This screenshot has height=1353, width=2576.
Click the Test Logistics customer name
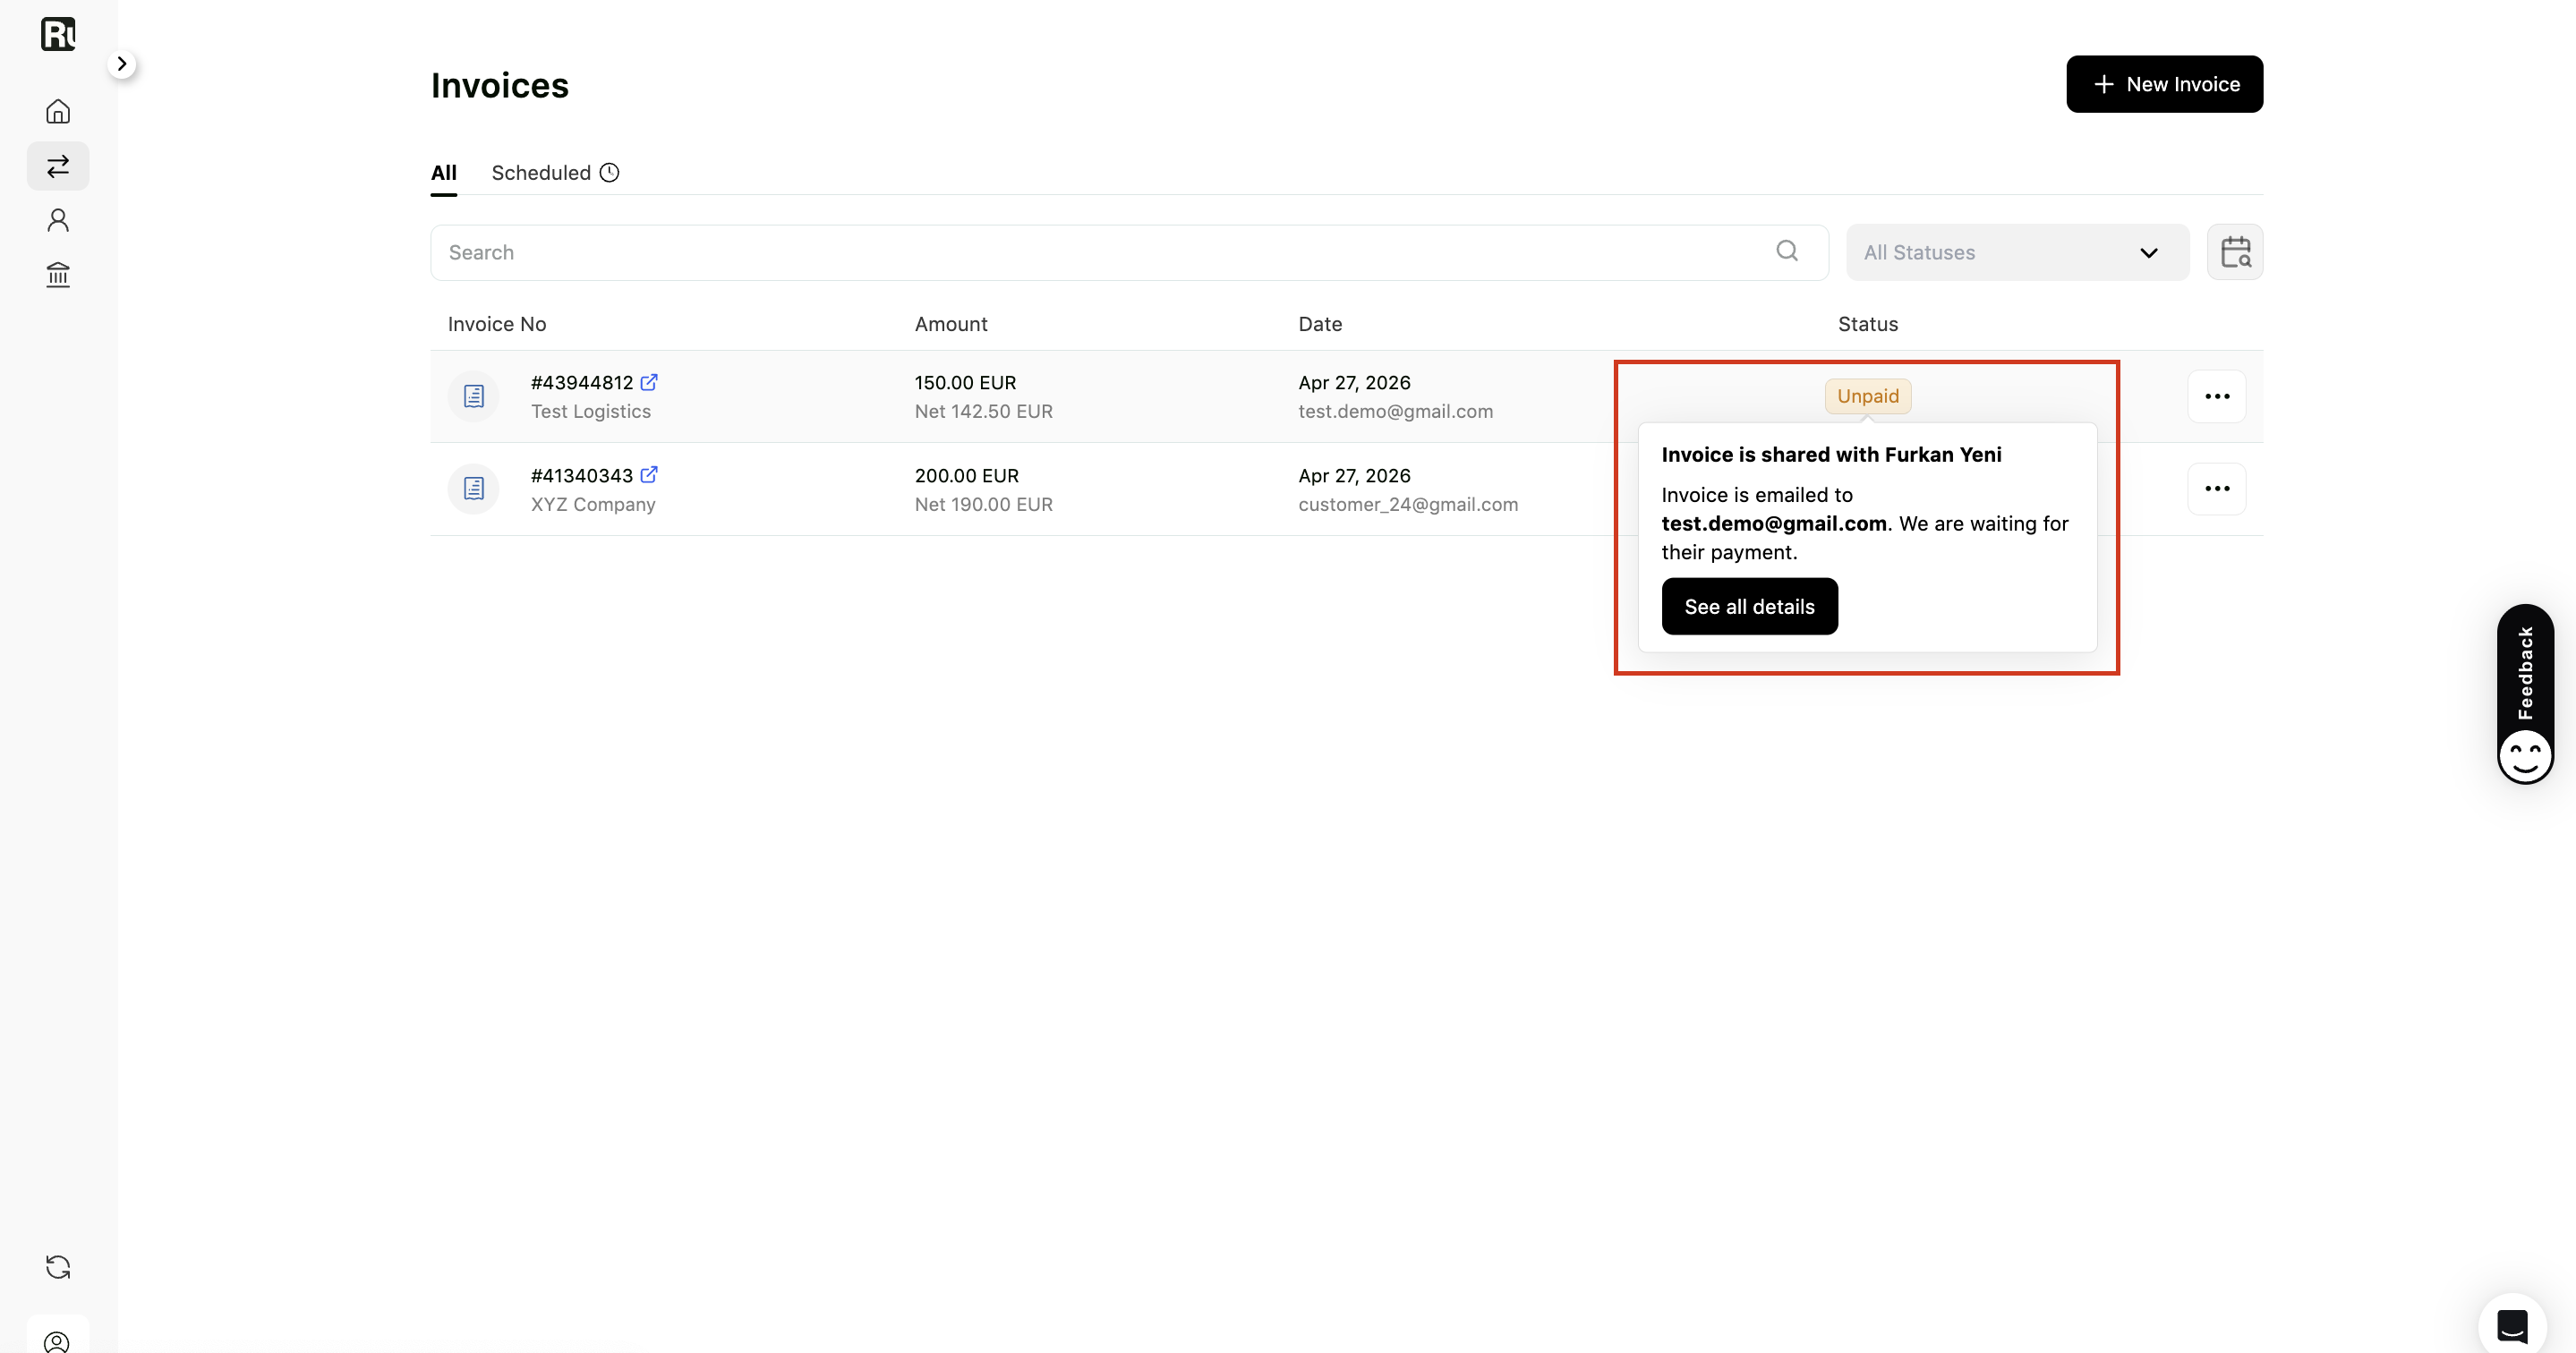pos(591,411)
